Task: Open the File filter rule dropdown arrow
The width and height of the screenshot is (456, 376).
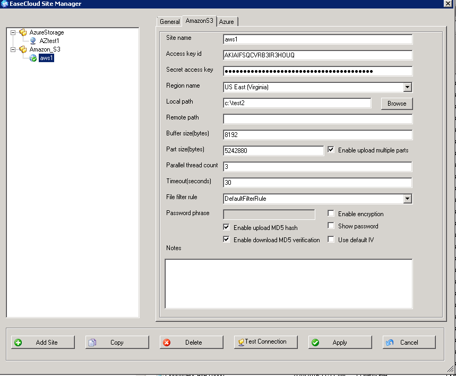Action: (408, 199)
